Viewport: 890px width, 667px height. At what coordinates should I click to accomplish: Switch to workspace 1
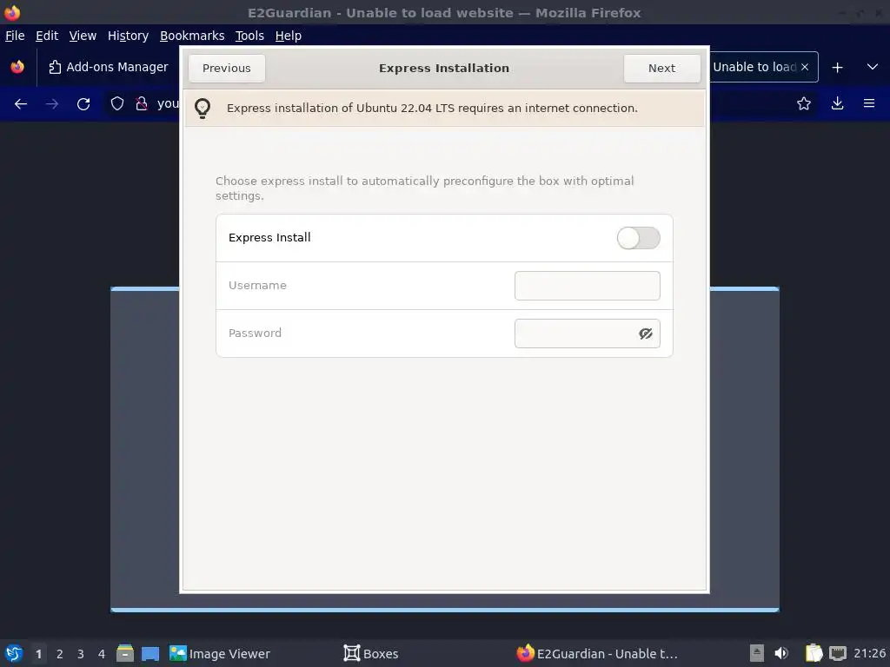[x=38, y=654]
